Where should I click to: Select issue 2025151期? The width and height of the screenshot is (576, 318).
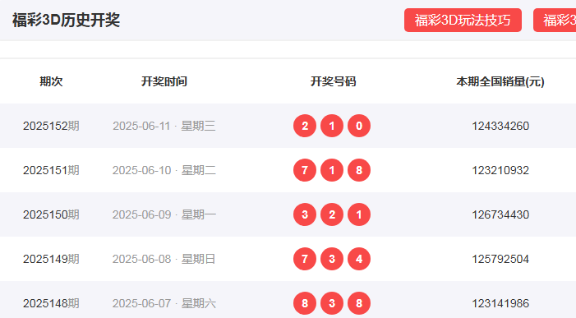point(51,170)
